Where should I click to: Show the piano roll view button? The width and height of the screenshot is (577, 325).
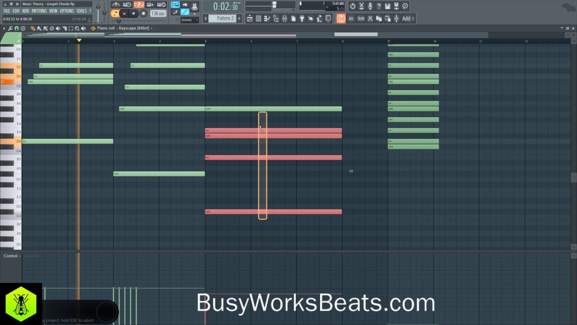[x=267, y=19]
